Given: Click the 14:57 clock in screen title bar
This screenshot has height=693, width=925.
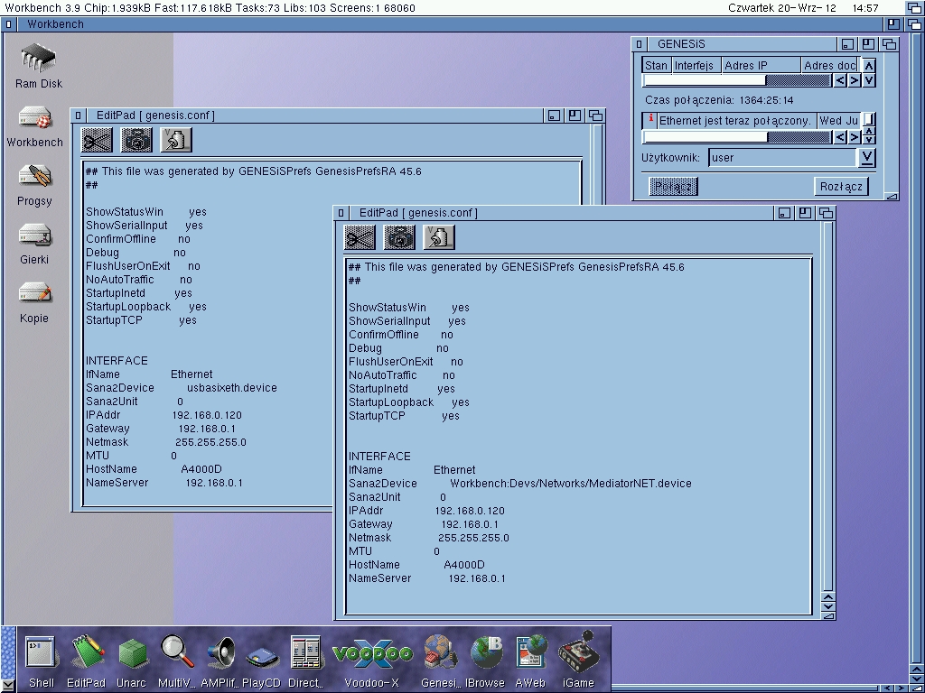Looking at the screenshot, I should [x=865, y=8].
